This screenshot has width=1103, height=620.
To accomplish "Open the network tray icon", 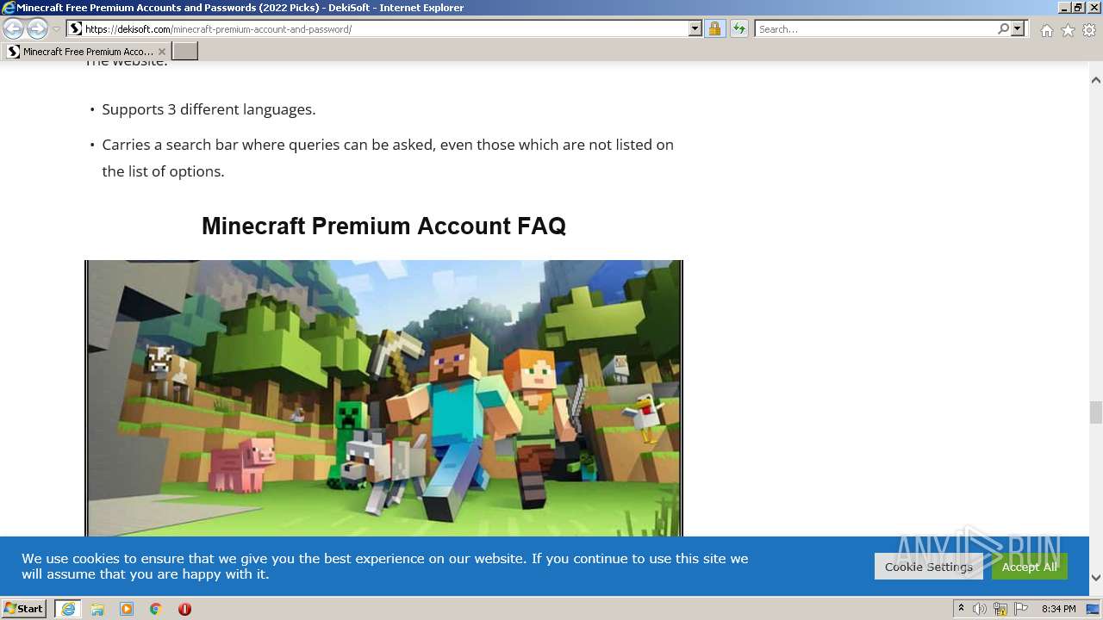I will tap(1000, 609).
